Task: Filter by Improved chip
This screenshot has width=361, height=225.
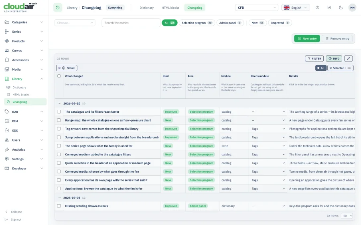Action: [x=280, y=23]
